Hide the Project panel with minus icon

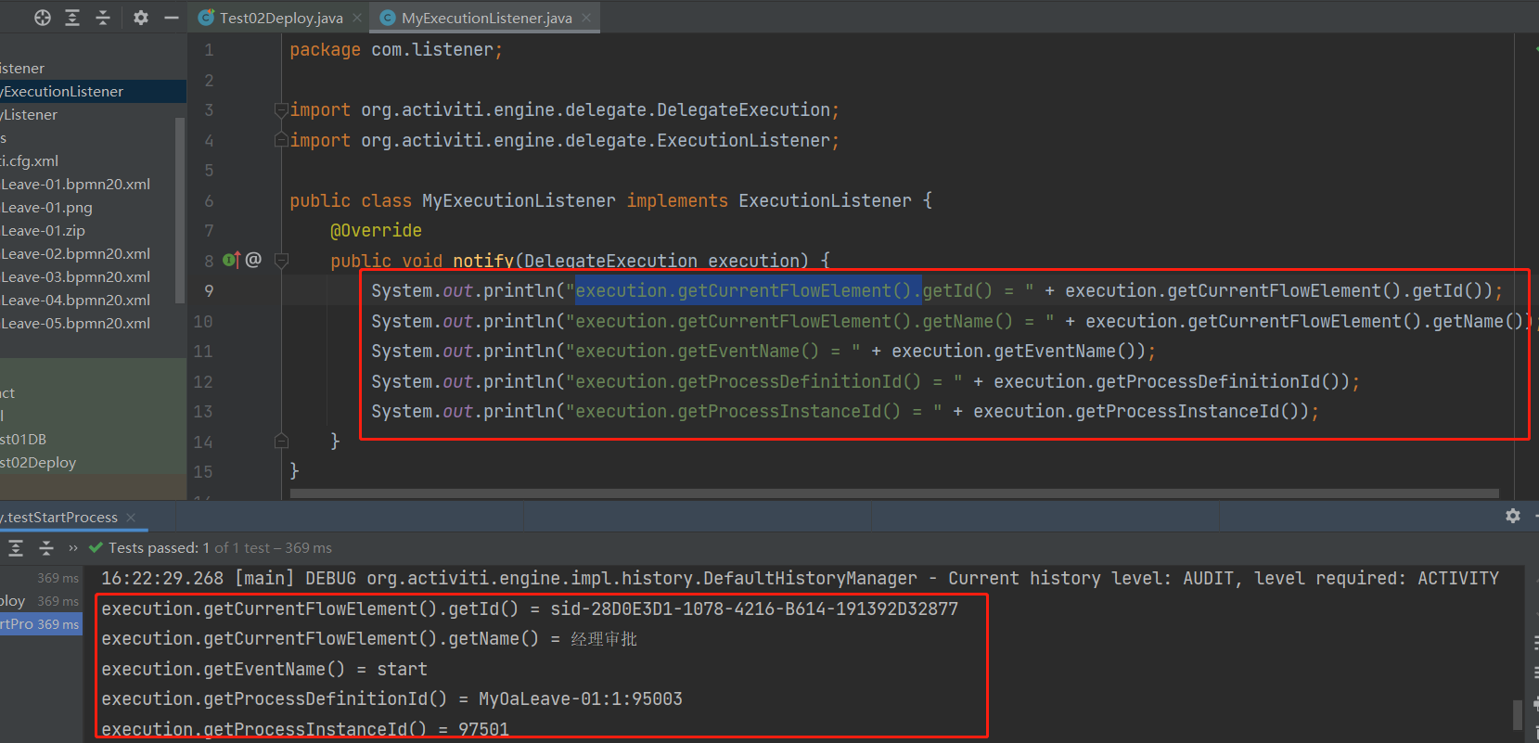pyautogui.click(x=171, y=18)
